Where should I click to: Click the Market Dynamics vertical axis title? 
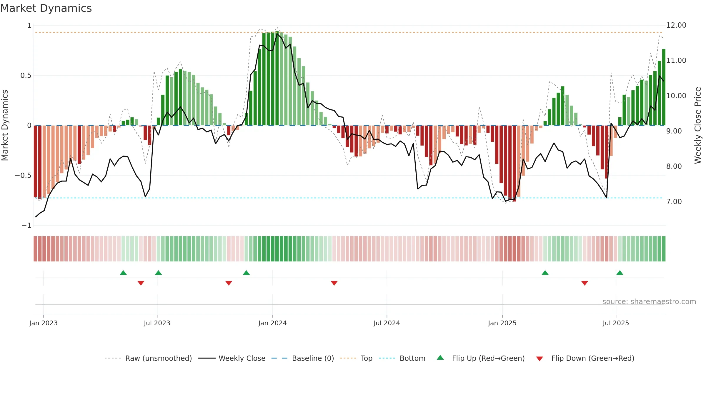pyautogui.click(x=5, y=125)
